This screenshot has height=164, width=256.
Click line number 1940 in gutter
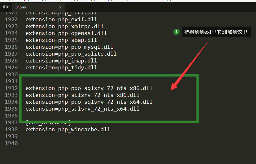coord(11,143)
